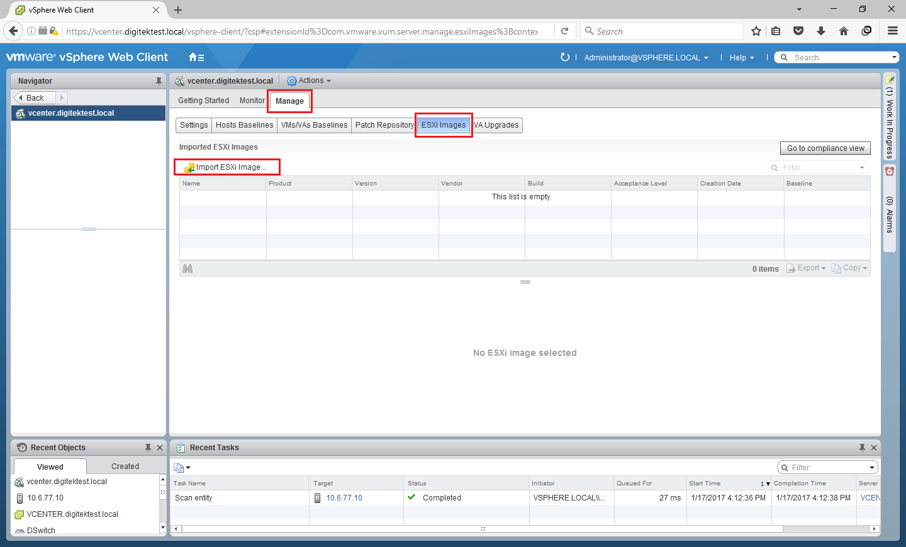906x547 pixels.
Task: Click the Recent Objects scroll down arrow
Action: tap(163, 528)
